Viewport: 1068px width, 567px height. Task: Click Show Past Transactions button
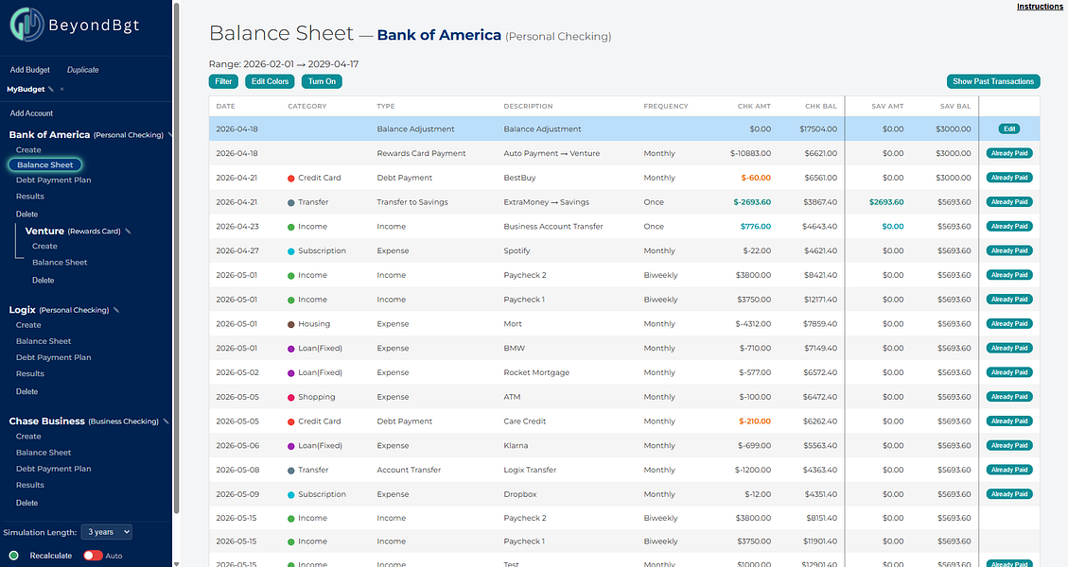(x=993, y=81)
